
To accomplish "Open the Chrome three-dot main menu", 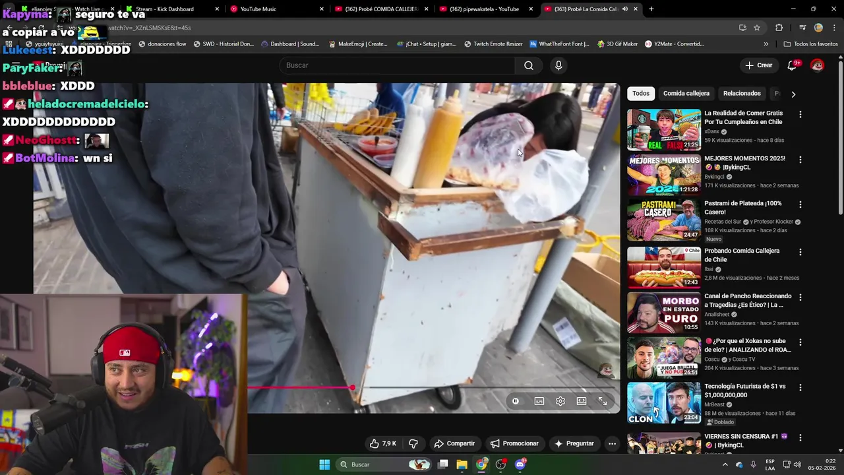I will 834,28.
